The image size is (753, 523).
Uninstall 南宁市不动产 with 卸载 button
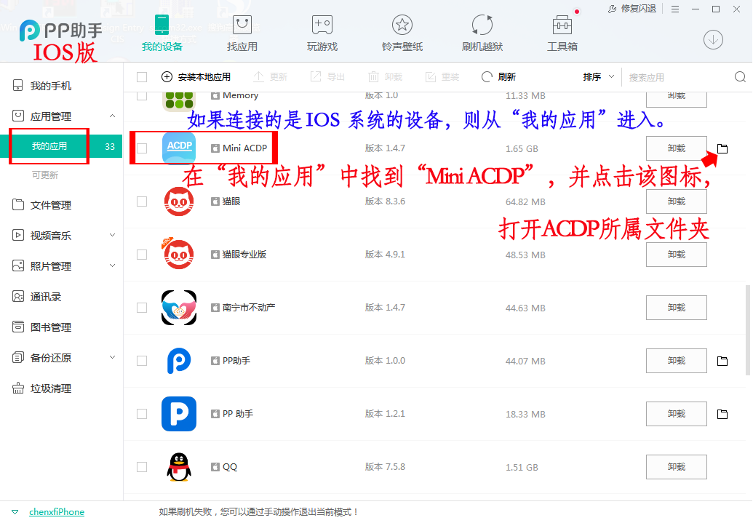[676, 308]
